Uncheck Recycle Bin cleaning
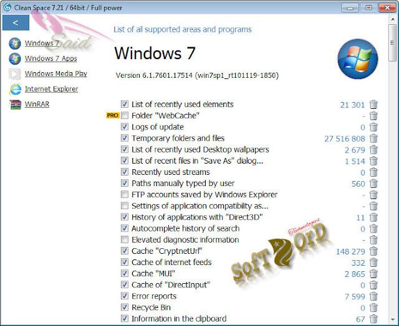399x326 pixels. 125,307
